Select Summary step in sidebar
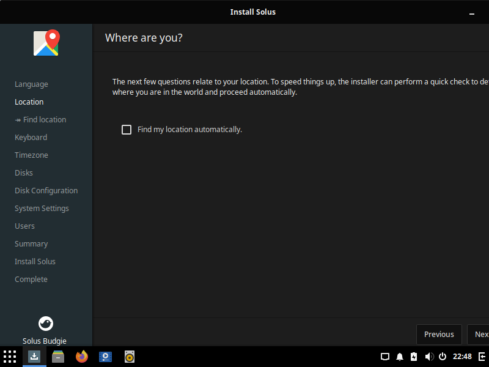489x367 pixels. pyautogui.click(x=31, y=243)
